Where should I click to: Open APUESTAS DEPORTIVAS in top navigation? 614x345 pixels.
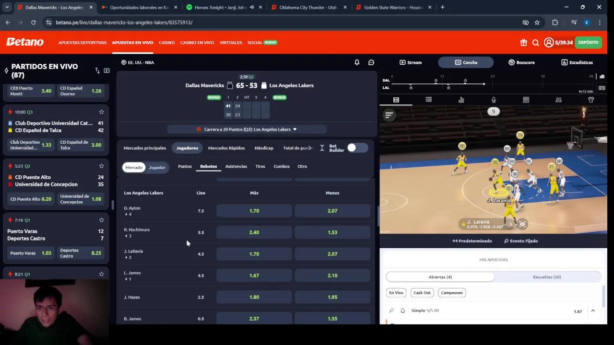tap(83, 43)
